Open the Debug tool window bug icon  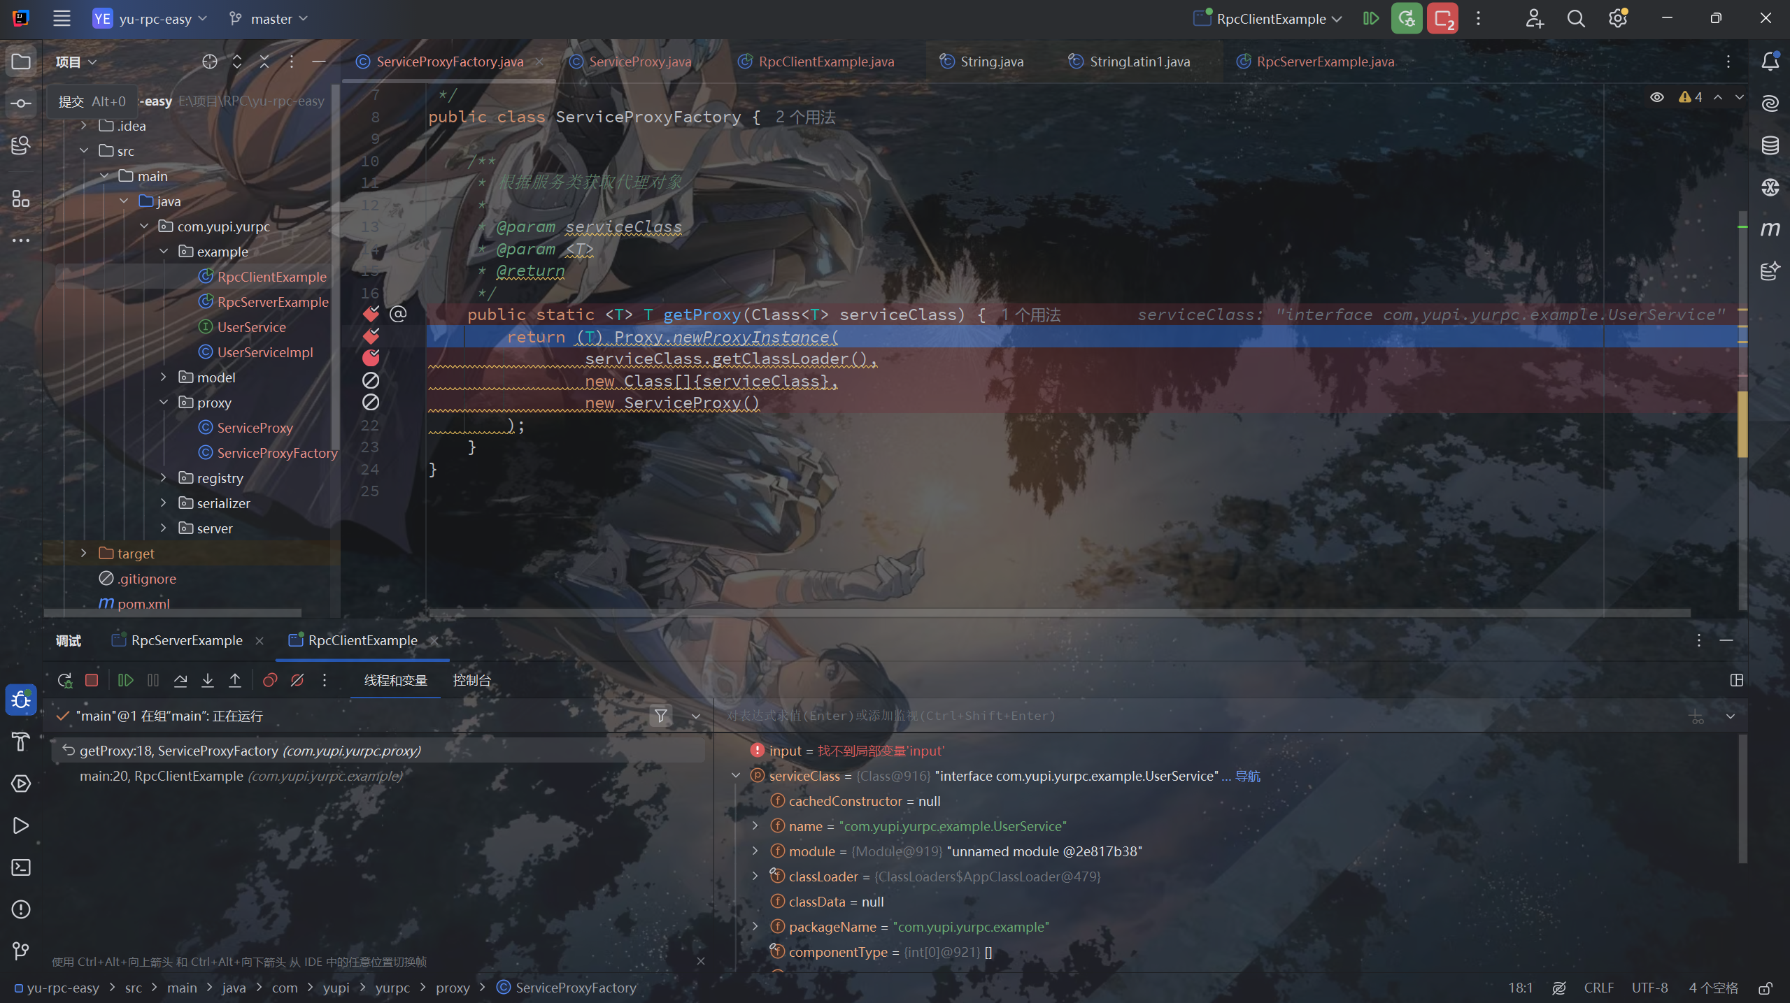(x=21, y=700)
